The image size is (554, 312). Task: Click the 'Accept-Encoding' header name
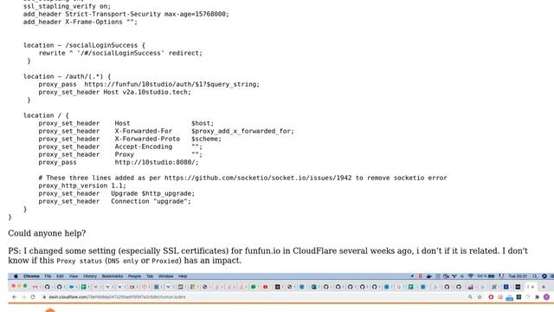pos(144,146)
